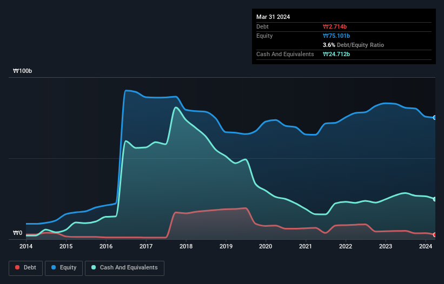The image size is (444, 284).
Task: Toggle Cash And Equivalents legend button
Action: (124, 268)
